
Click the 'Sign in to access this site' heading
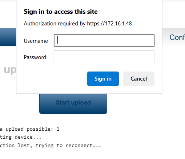tap(61, 12)
